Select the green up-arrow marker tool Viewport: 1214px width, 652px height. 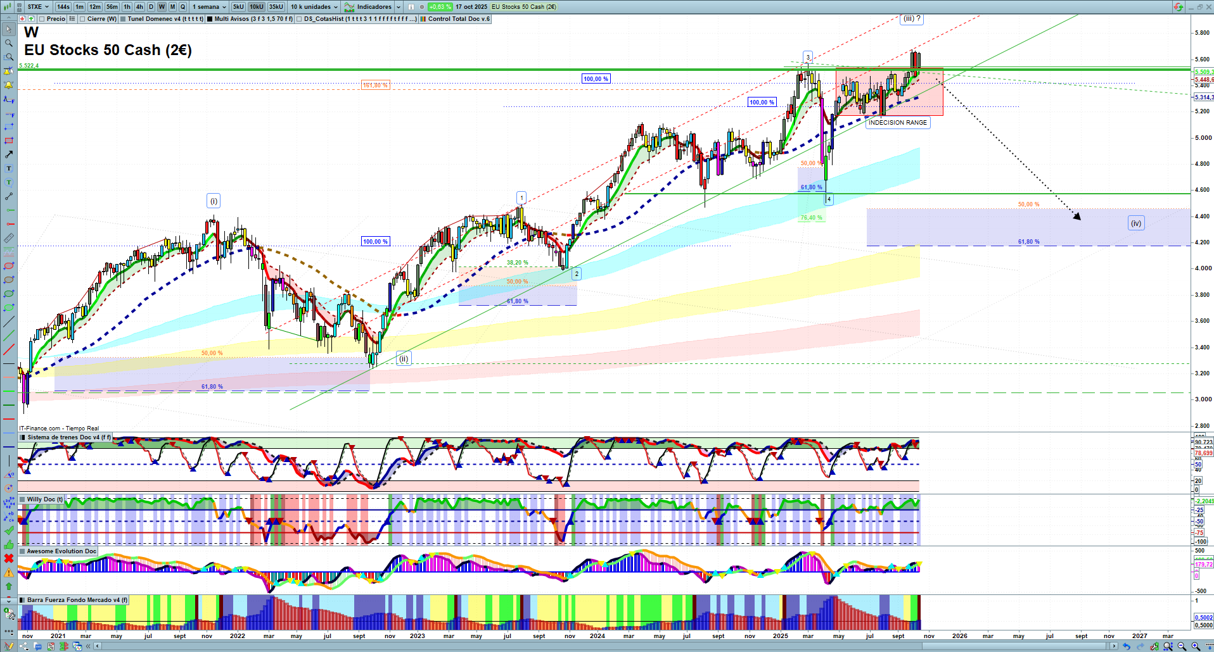coord(9,586)
